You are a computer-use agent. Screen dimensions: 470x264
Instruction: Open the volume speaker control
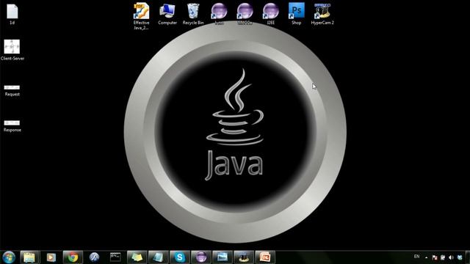[451, 257]
